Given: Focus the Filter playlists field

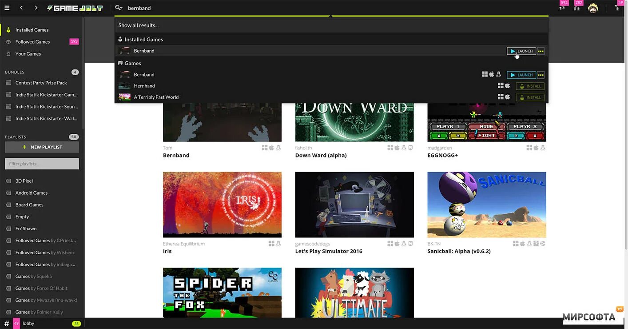Looking at the screenshot, I should click(42, 164).
